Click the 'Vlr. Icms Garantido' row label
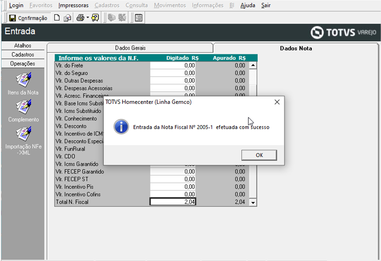 (x=77, y=164)
